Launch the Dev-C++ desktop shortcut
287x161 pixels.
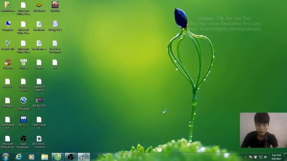click(x=23, y=121)
